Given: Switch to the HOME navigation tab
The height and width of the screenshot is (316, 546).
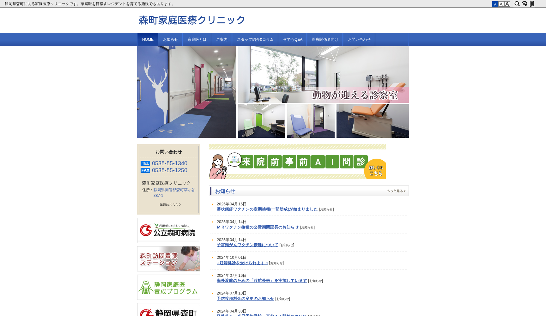Looking at the screenshot, I should click(x=148, y=39).
